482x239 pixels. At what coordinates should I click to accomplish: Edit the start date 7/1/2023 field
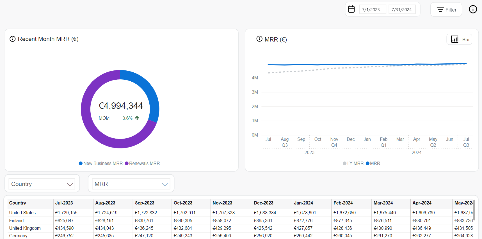pos(373,10)
